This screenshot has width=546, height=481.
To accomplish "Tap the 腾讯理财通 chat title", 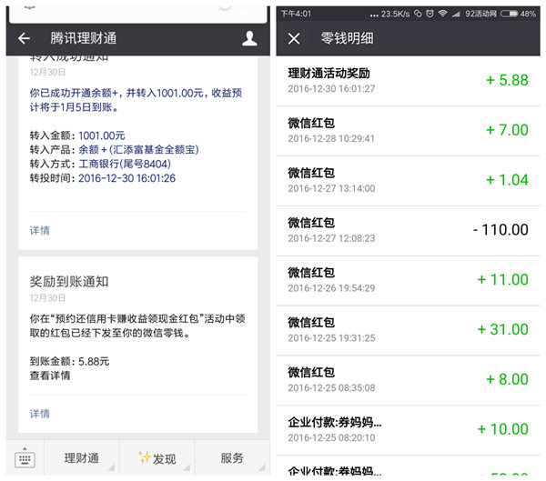I will coord(83,38).
